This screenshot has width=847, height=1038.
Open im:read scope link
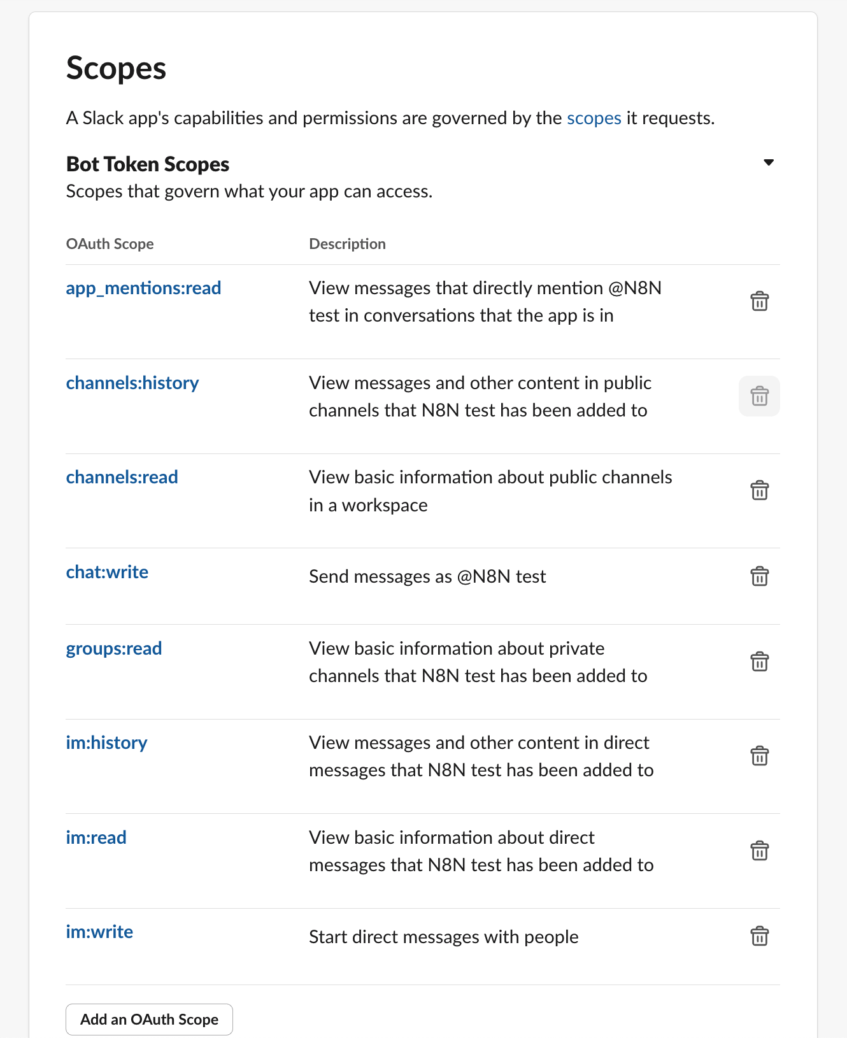(x=96, y=837)
